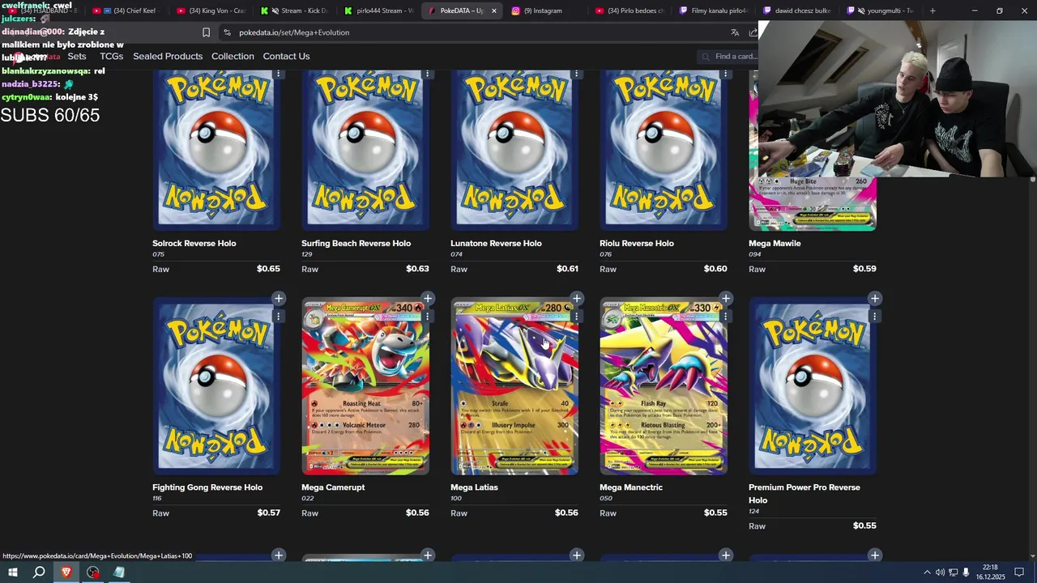Open three-dot menu on Premium Power Pro card

click(x=875, y=317)
